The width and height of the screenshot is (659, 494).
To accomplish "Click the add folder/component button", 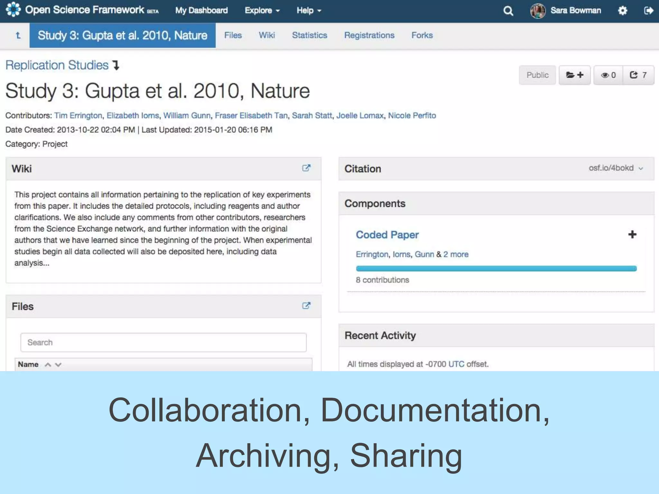I will 575,75.
